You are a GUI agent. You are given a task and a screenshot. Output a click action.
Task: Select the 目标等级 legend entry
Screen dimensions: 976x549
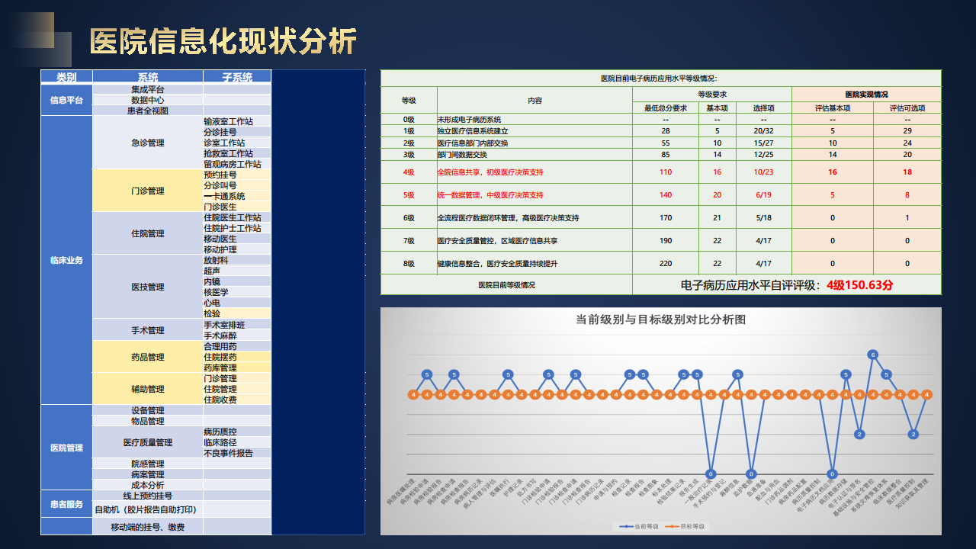coord(685,526)
